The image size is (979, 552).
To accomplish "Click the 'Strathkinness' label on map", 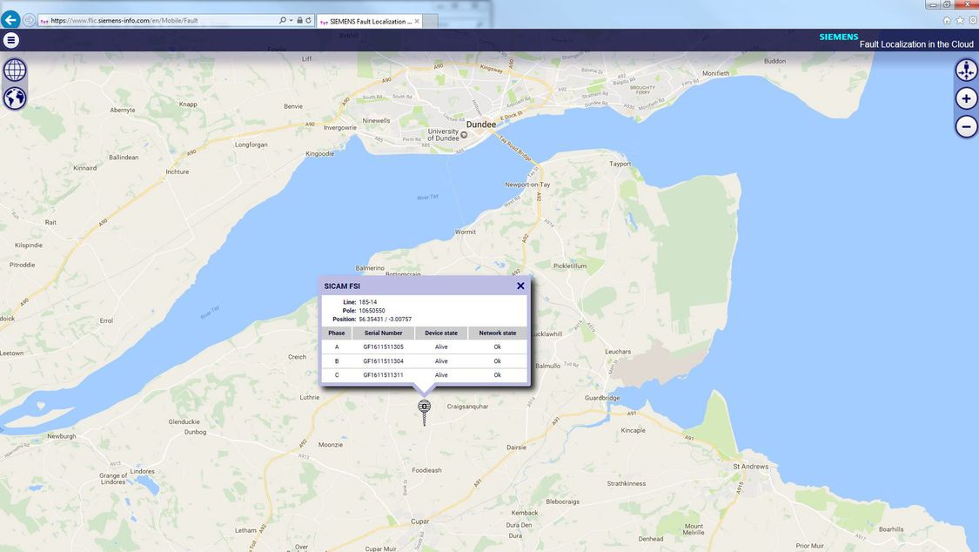I will [x=627, y=484].
